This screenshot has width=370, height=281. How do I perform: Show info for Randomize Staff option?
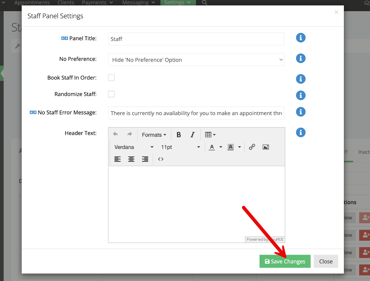click(x=301, y=95)
